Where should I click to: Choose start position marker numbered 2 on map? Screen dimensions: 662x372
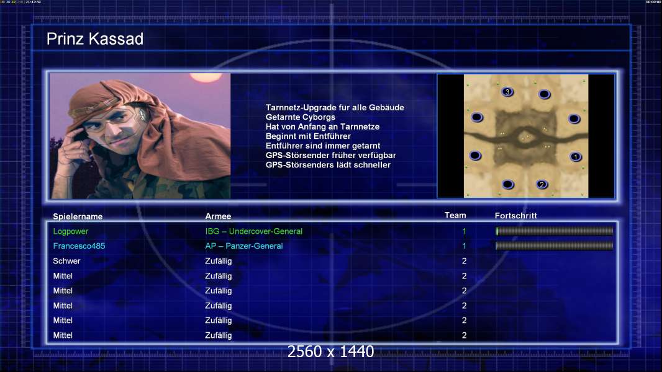[542, 184]
